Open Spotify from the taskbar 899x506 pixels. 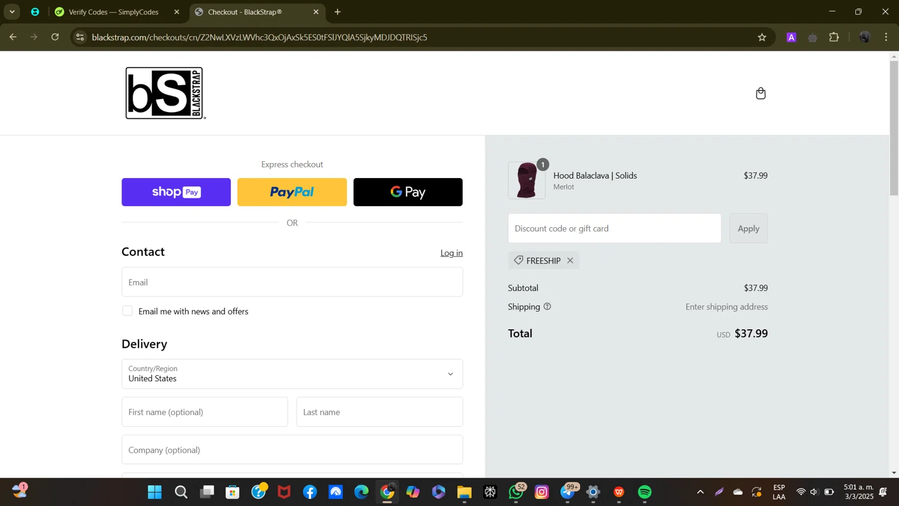point(645,492)
